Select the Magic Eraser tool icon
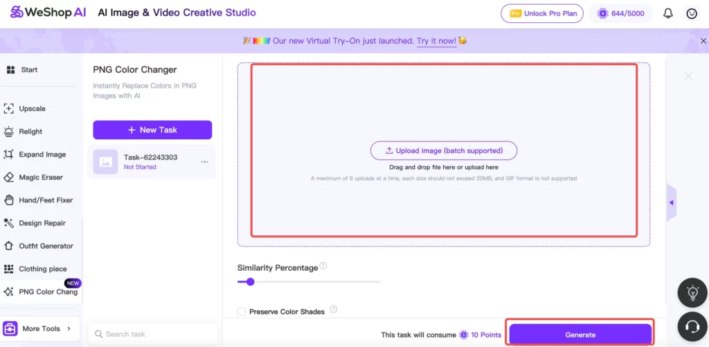The height and width of the screenshot is (347, 709). click(x=8, y=177)
